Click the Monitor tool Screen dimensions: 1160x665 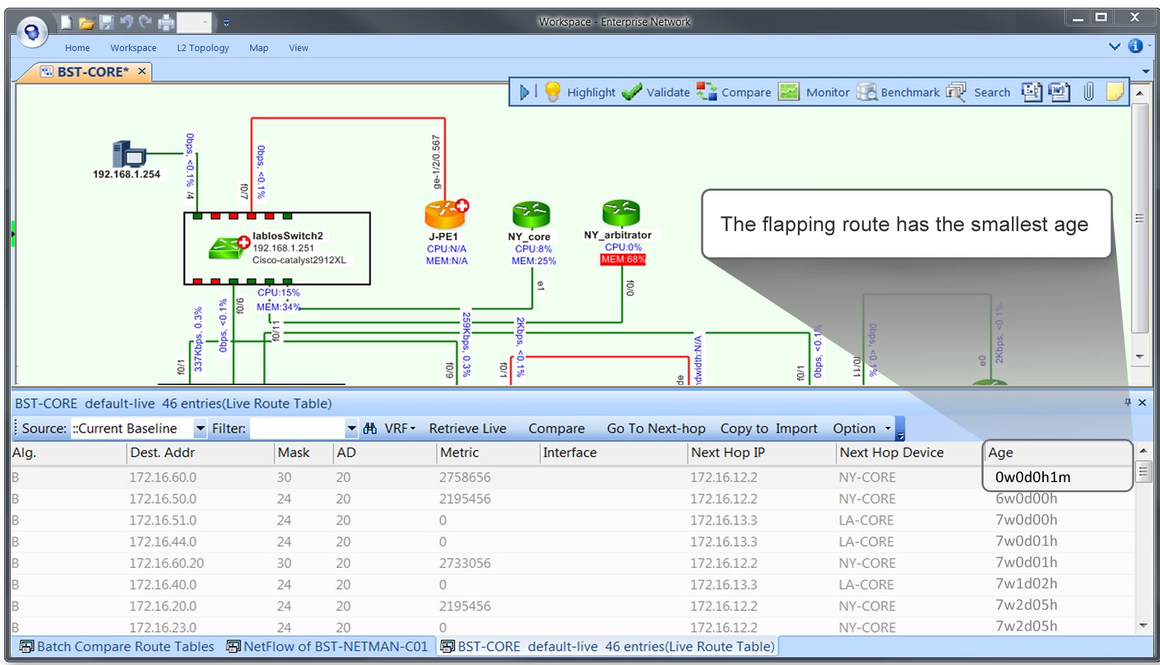[x=813, y=92]
